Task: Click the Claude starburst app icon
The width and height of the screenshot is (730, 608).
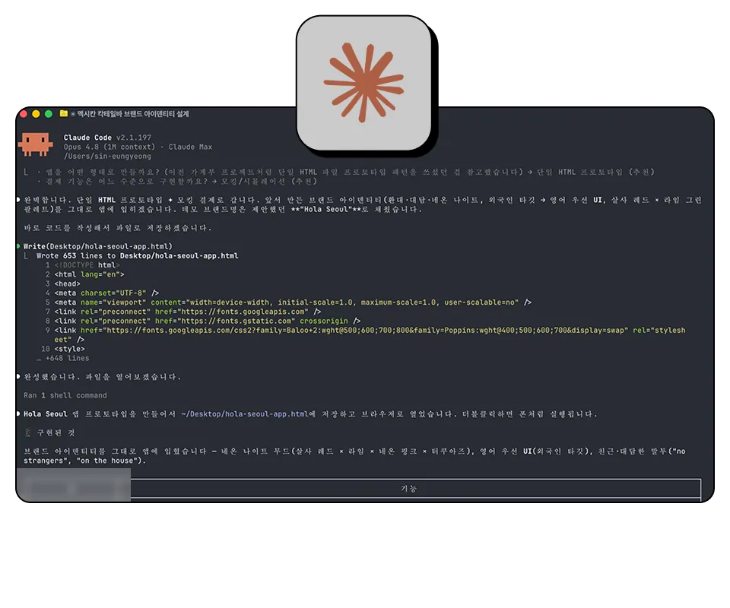Action: click(364, 84)
